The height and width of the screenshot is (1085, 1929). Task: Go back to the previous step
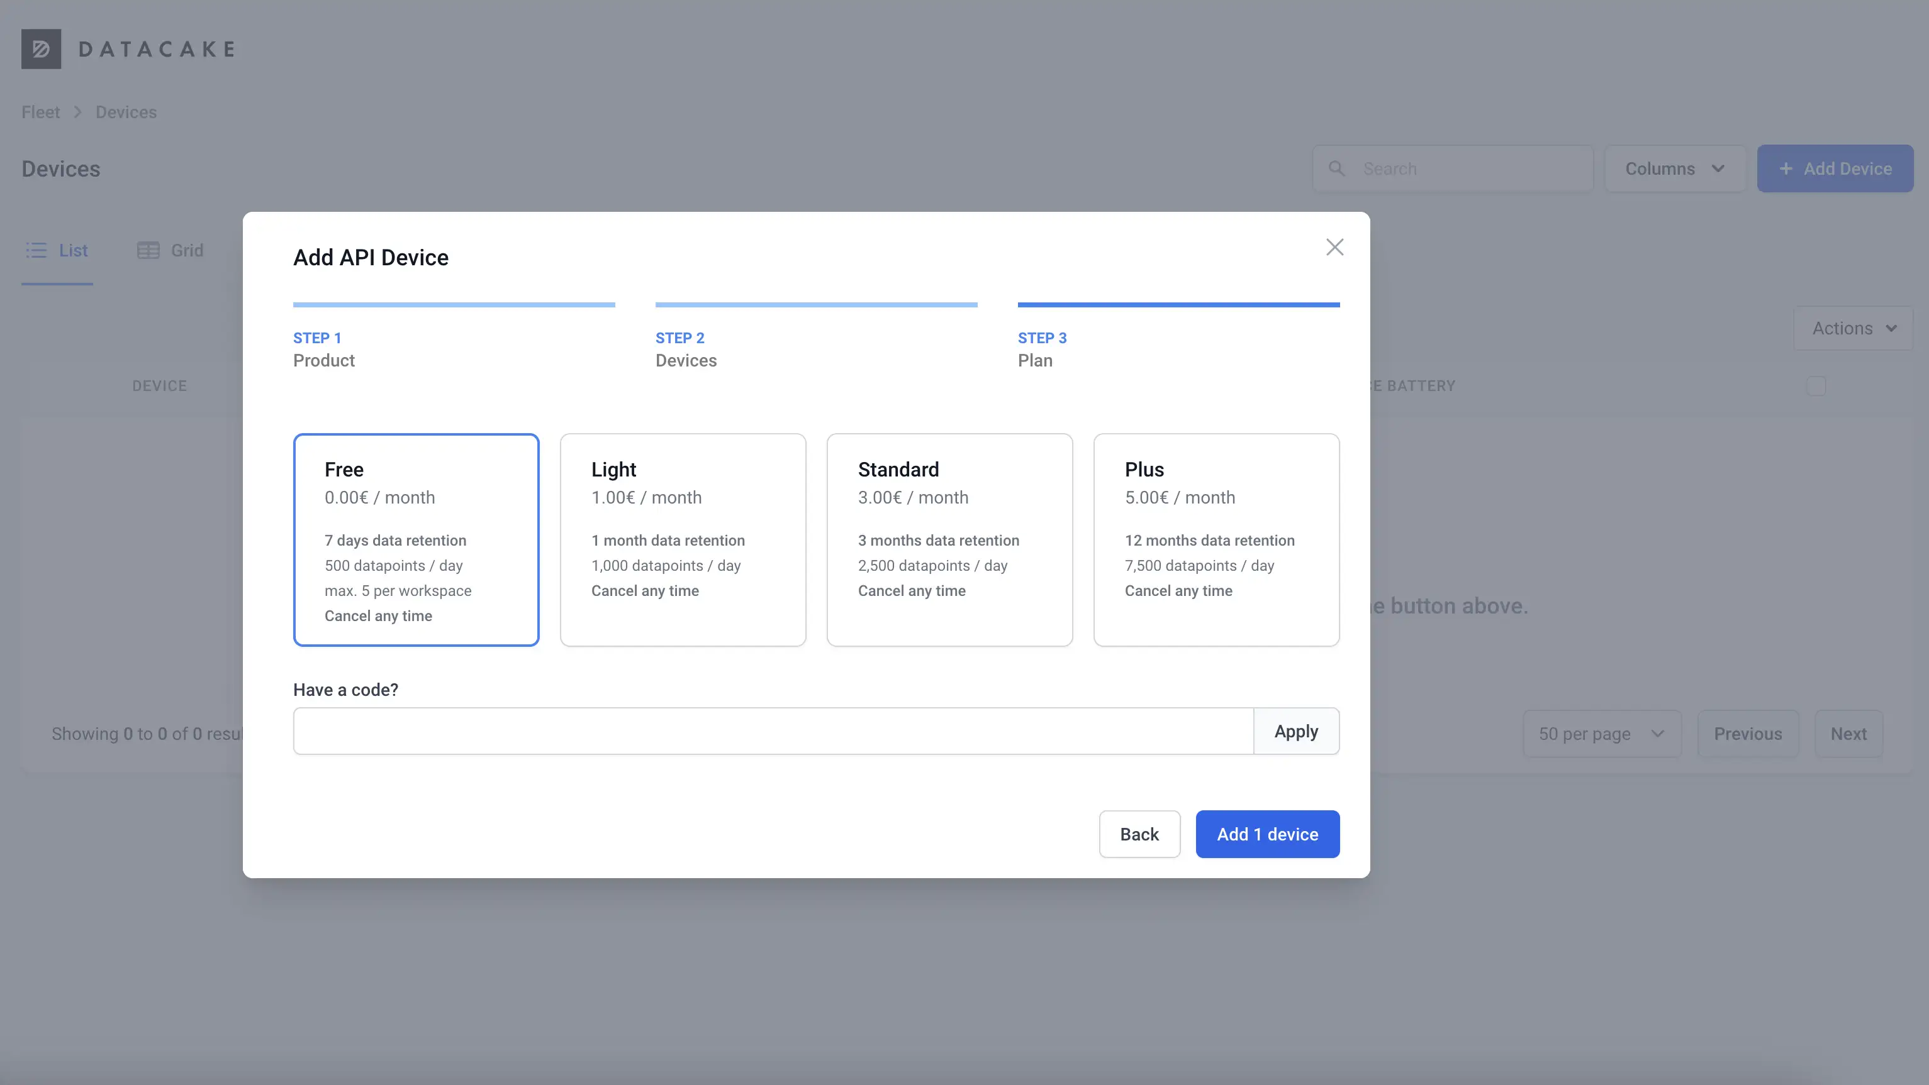click(x=1139, y=834)
